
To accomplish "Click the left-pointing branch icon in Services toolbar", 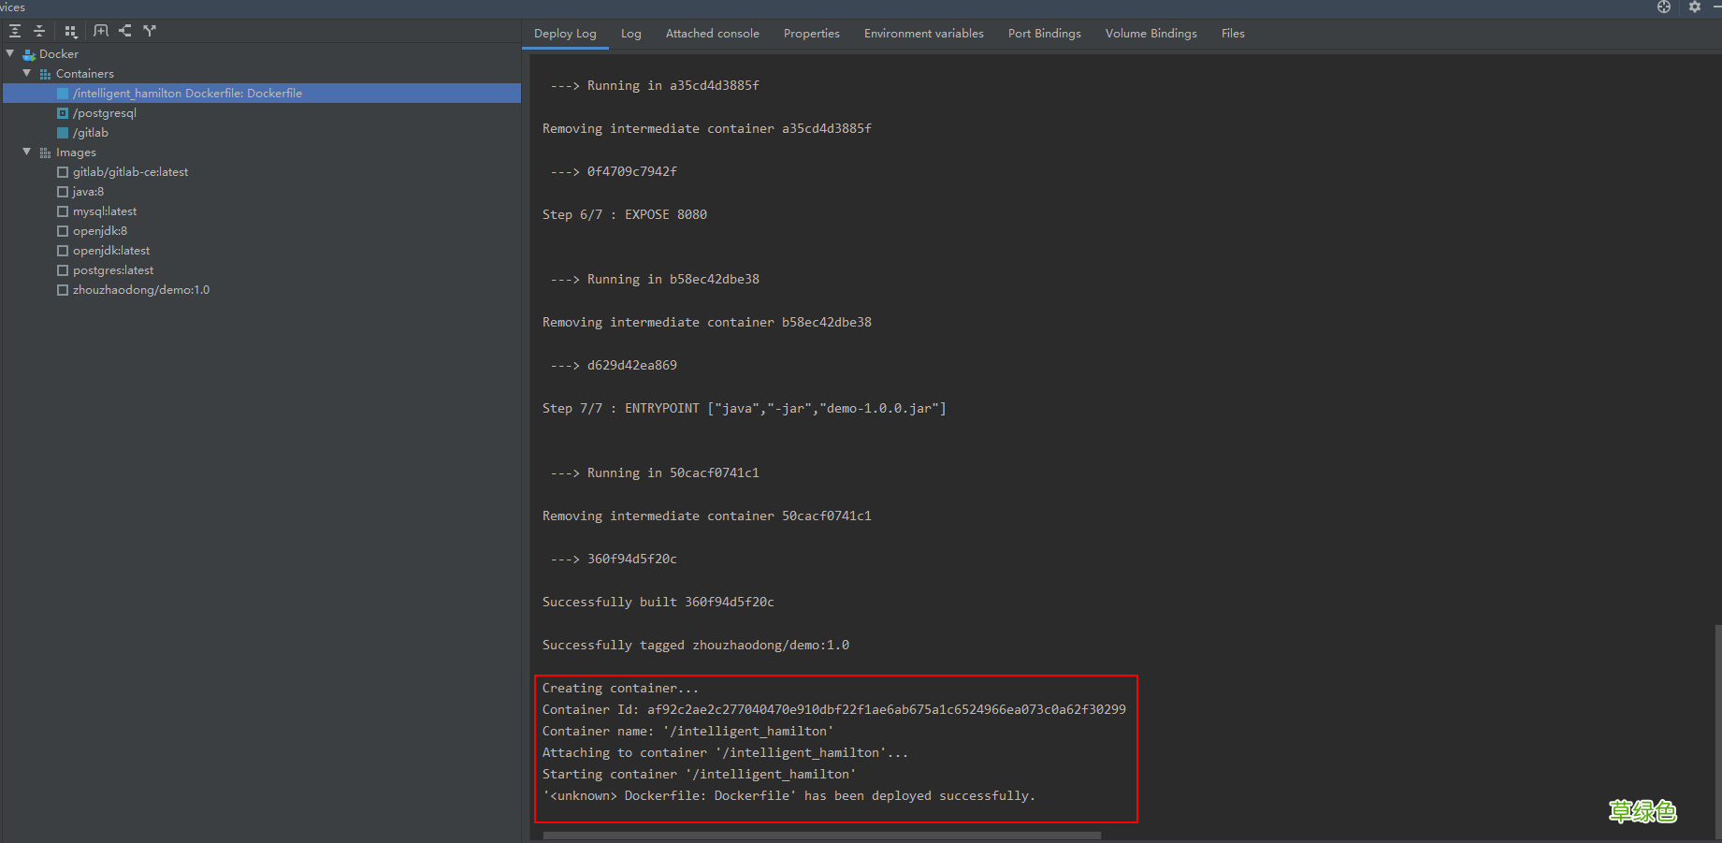I will pos(125,31).
